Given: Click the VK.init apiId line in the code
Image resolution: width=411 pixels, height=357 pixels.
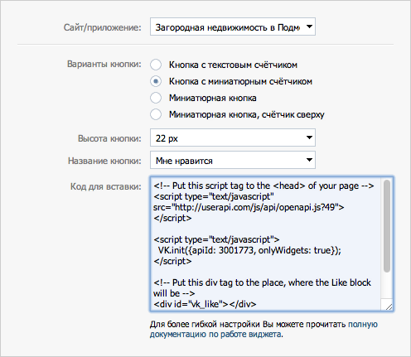Looking at the screenshot, I should click(249, 250).
